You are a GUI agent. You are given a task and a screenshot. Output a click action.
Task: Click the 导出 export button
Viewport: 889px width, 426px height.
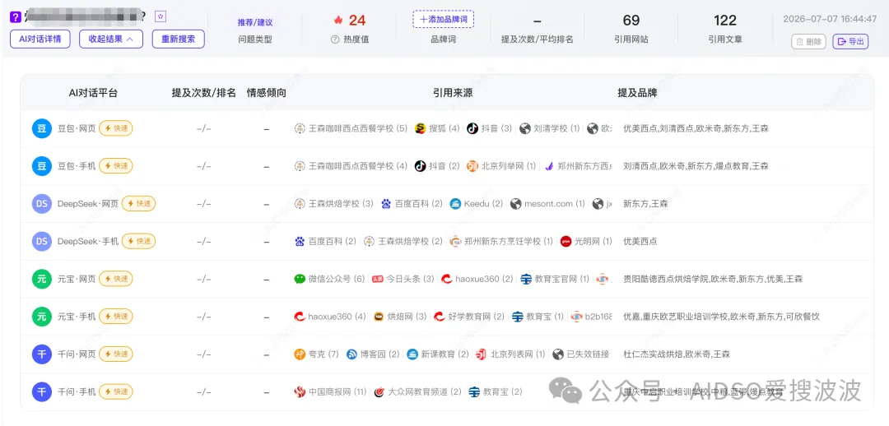pyautogui.click(x=849, y=41)
